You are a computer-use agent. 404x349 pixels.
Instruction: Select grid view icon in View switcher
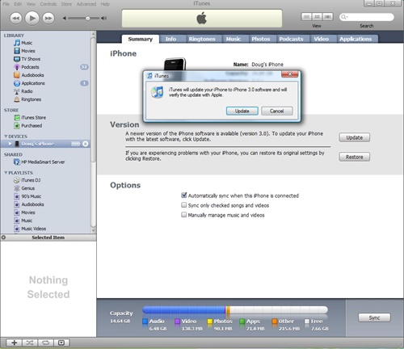tap(317, 17)
